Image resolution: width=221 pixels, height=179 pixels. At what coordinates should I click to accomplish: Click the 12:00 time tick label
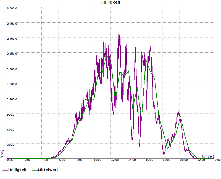[115, 160]
